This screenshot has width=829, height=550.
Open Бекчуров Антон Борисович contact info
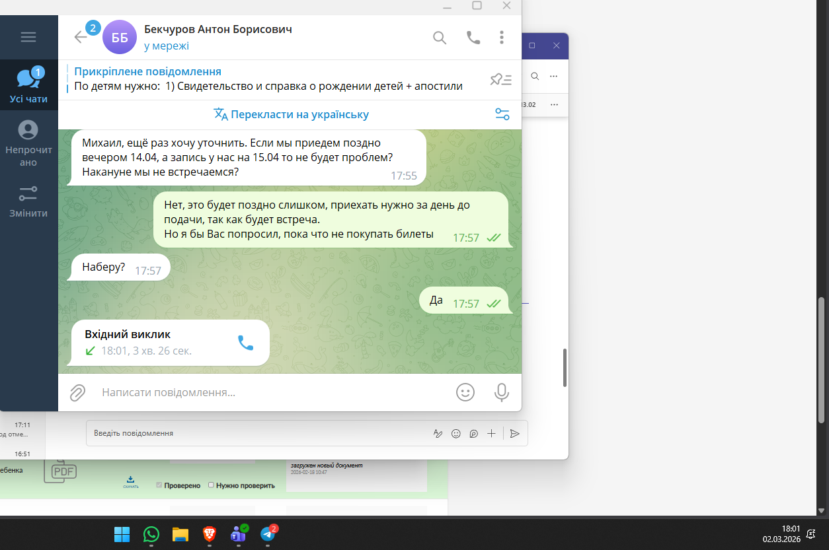(x=218, y=29)
